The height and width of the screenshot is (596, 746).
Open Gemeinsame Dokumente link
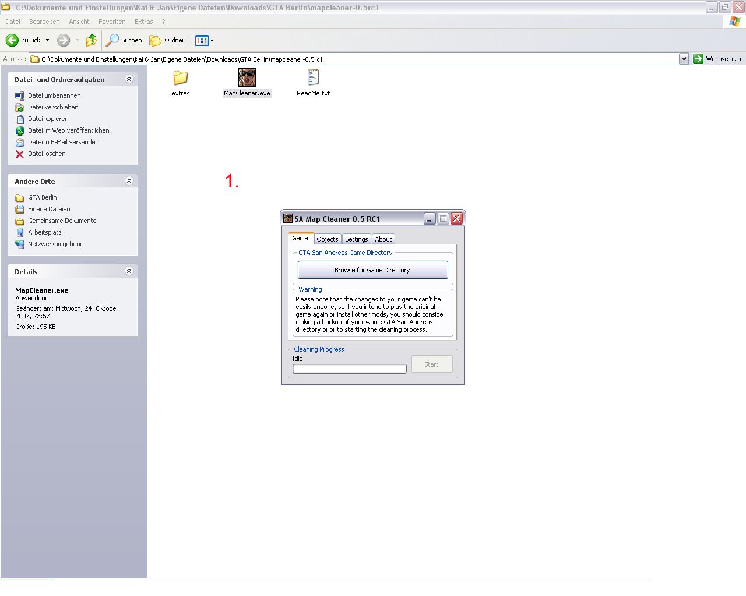(x=62, y=221)
